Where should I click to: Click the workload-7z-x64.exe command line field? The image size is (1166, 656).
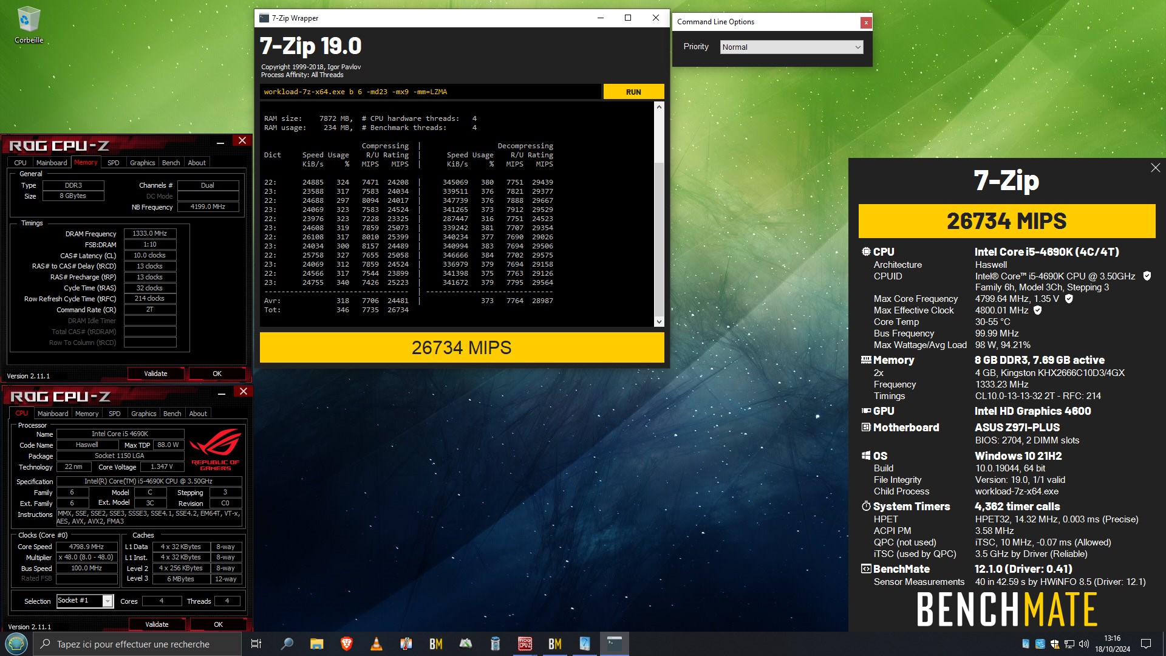pos(430,92)
